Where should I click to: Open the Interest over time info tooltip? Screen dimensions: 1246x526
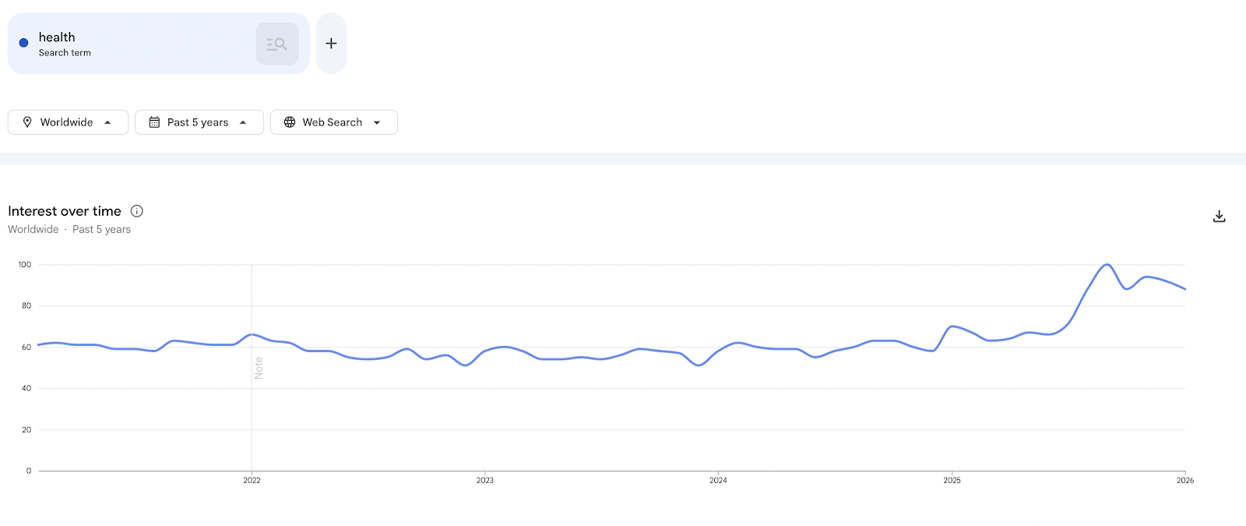coord(137,211)
